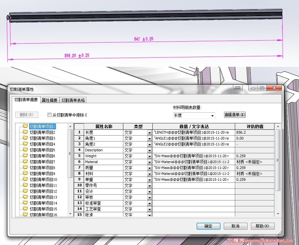Click the 类型 column header
The width and height of the screenshot is (299, 245).
point(138,126)
